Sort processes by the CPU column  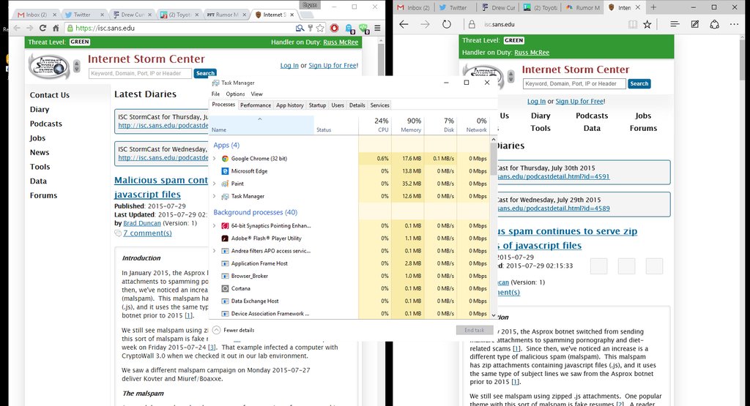click(375, 125)
